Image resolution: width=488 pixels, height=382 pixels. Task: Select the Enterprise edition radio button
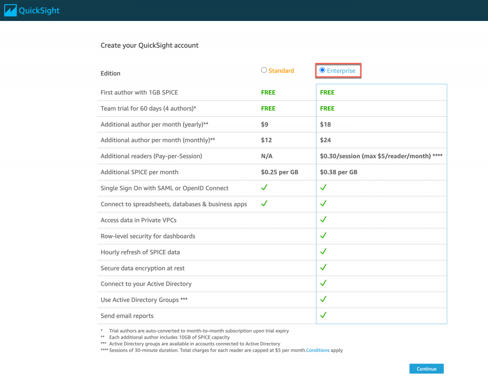click(x=323, y=70)
